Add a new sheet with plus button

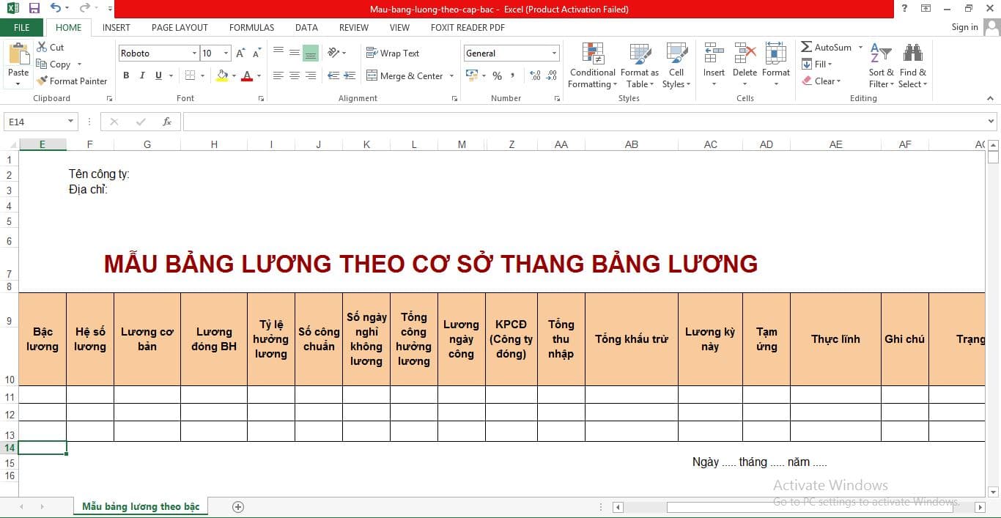click(x=237, y=507)
